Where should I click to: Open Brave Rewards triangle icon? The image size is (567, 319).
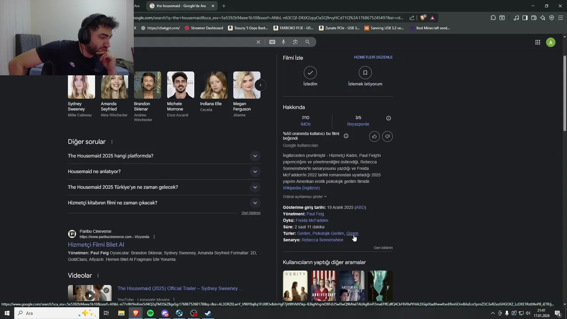[x=432, y=18]
